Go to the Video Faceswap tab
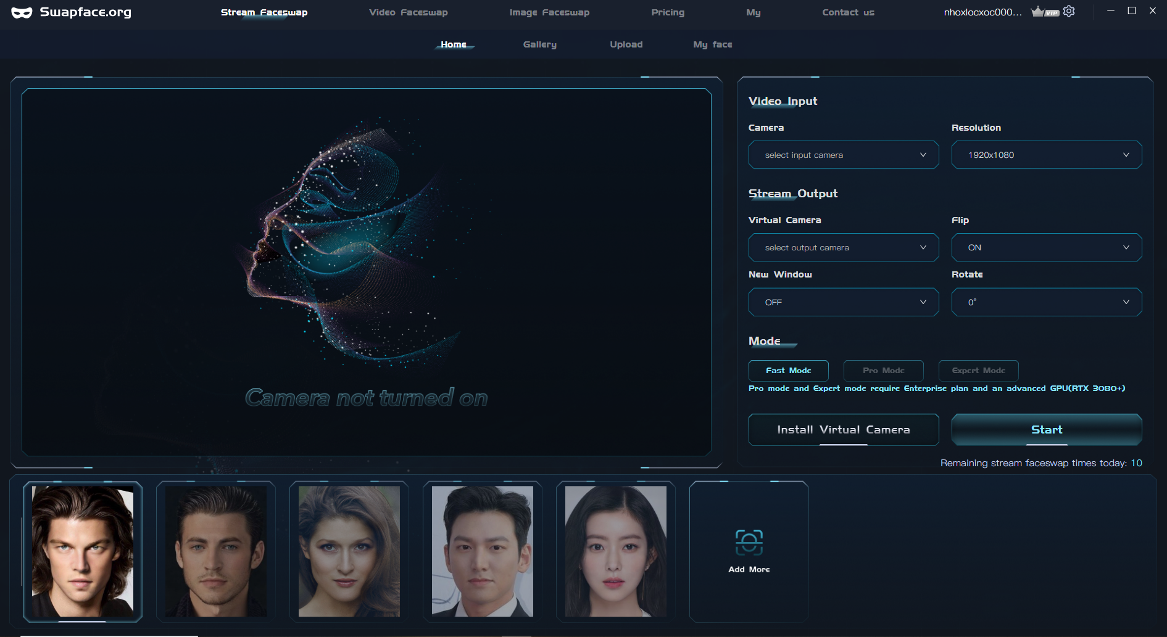The height and width of the screenshot is (637, 1167). [408, 12]
